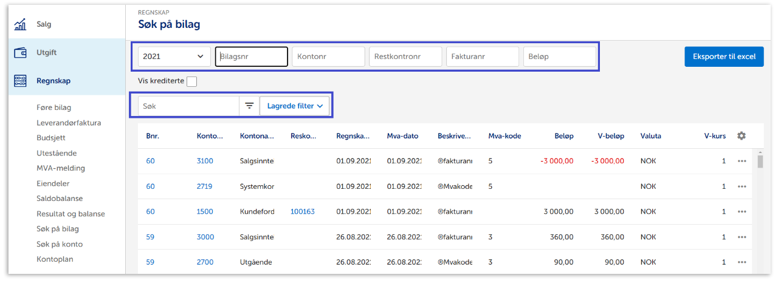Open reskontro link 100163
Screen dimensions: 778x286
click(303, 212)
